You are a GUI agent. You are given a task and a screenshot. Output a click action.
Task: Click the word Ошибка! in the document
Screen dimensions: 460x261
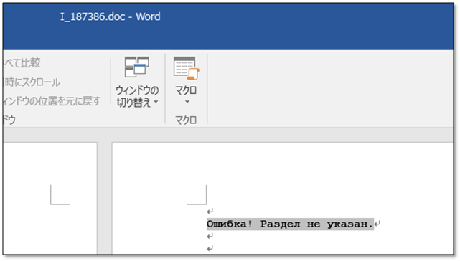click(230, 224)
